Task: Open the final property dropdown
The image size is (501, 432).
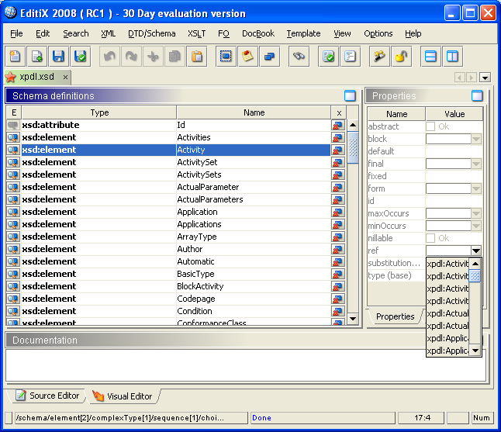Action: tap(476, 164)
